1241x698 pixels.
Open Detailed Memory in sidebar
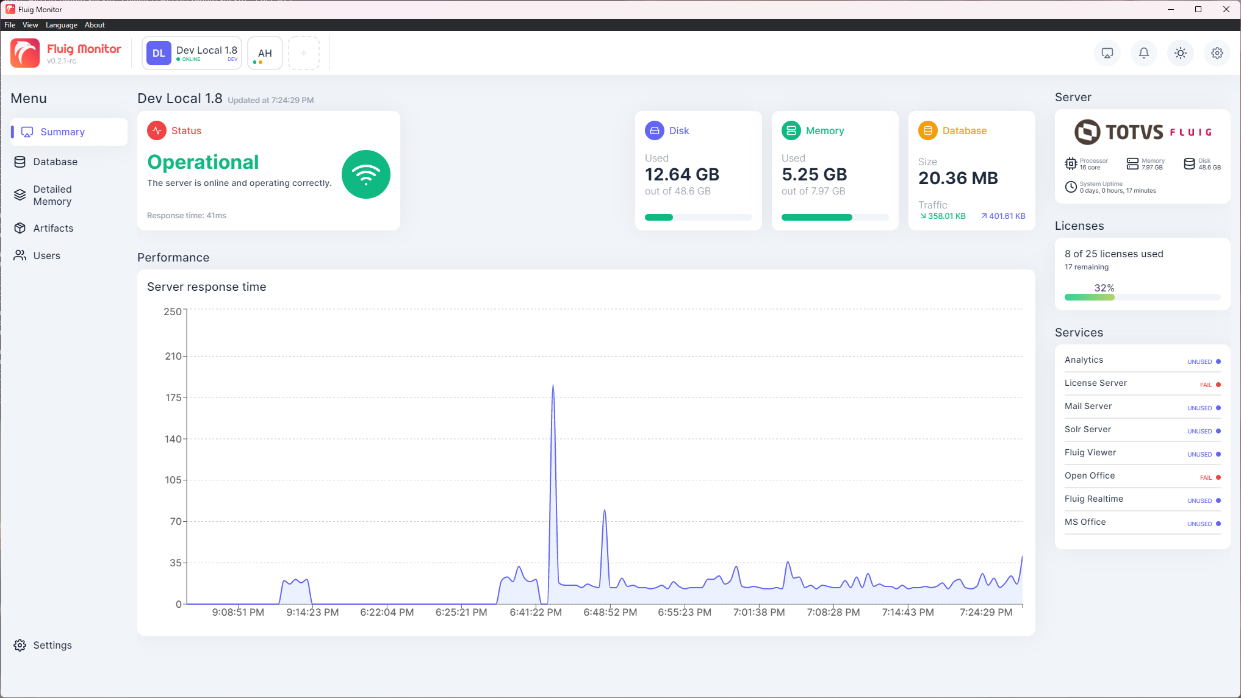[x=52, y=195]
